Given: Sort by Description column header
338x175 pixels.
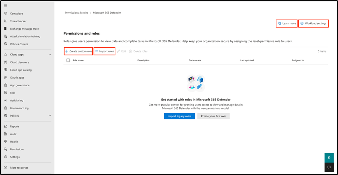Looking at the screenshot, I should point(143,60).
